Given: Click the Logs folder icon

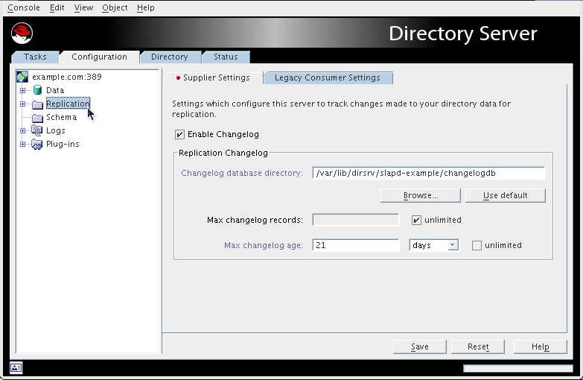Looking at the screenshot, I should [37, 130].
